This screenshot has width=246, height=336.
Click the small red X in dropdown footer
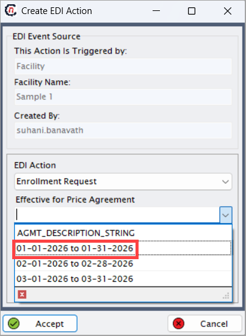[x=22, y=295]
